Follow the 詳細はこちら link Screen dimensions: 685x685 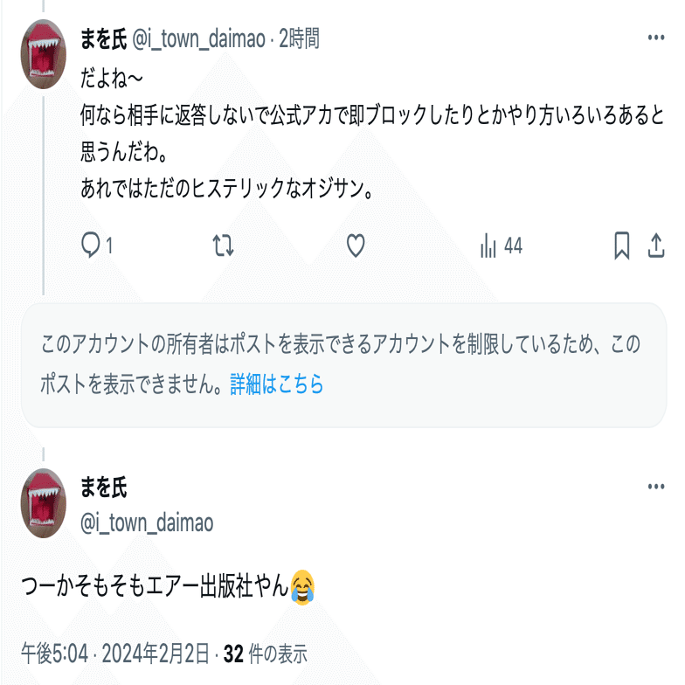pyautogui.click(x=276, y=384)
